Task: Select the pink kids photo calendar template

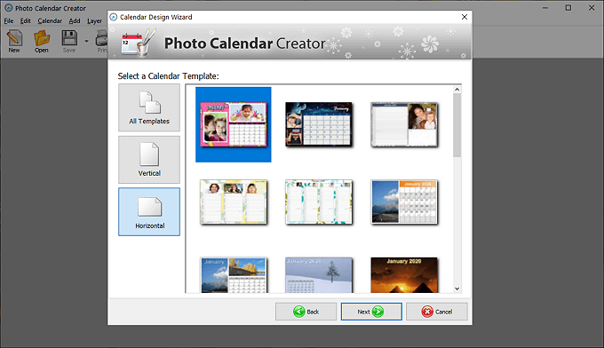Action: click(234, 124)
